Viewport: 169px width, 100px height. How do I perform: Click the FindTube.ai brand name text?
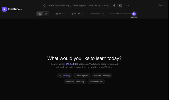click(15, 9)
